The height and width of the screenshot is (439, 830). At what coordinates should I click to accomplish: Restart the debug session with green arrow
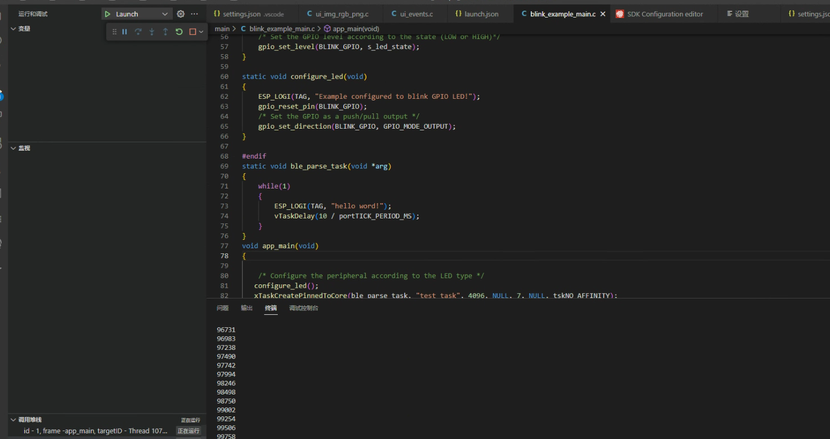[179, 32]
